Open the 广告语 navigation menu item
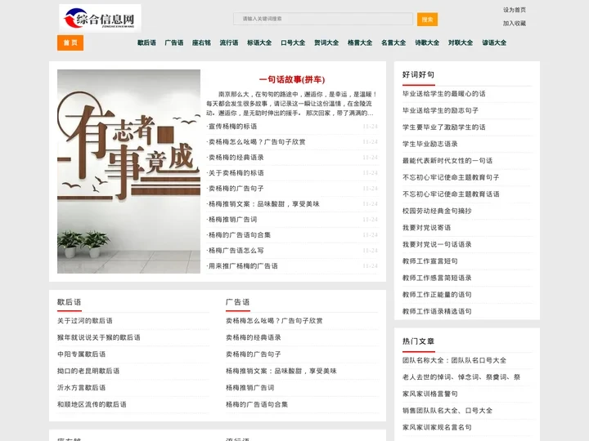 click(174, 42)
